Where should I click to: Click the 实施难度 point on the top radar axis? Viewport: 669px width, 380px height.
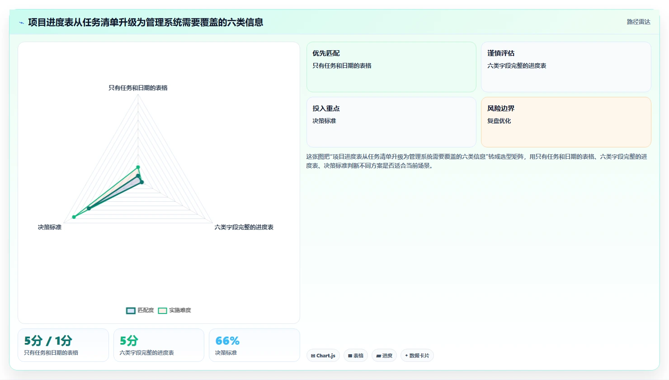click(138, 167)
